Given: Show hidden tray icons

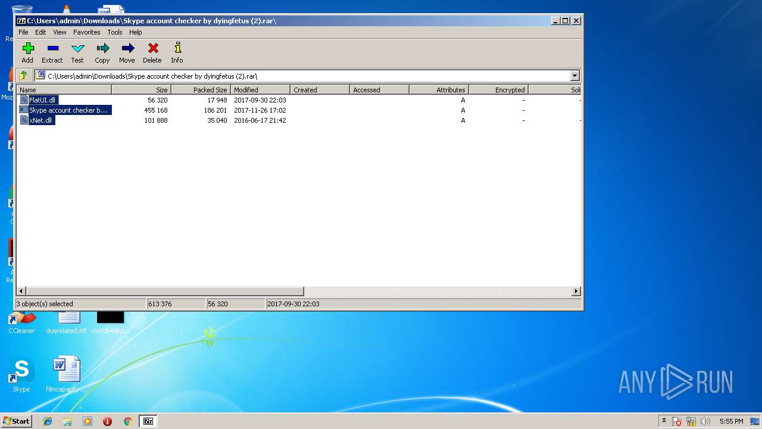Looking at the screenshot, I should click(x=664, y=421).
